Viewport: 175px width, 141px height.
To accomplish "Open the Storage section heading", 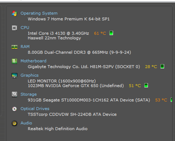I will (28, 94).
